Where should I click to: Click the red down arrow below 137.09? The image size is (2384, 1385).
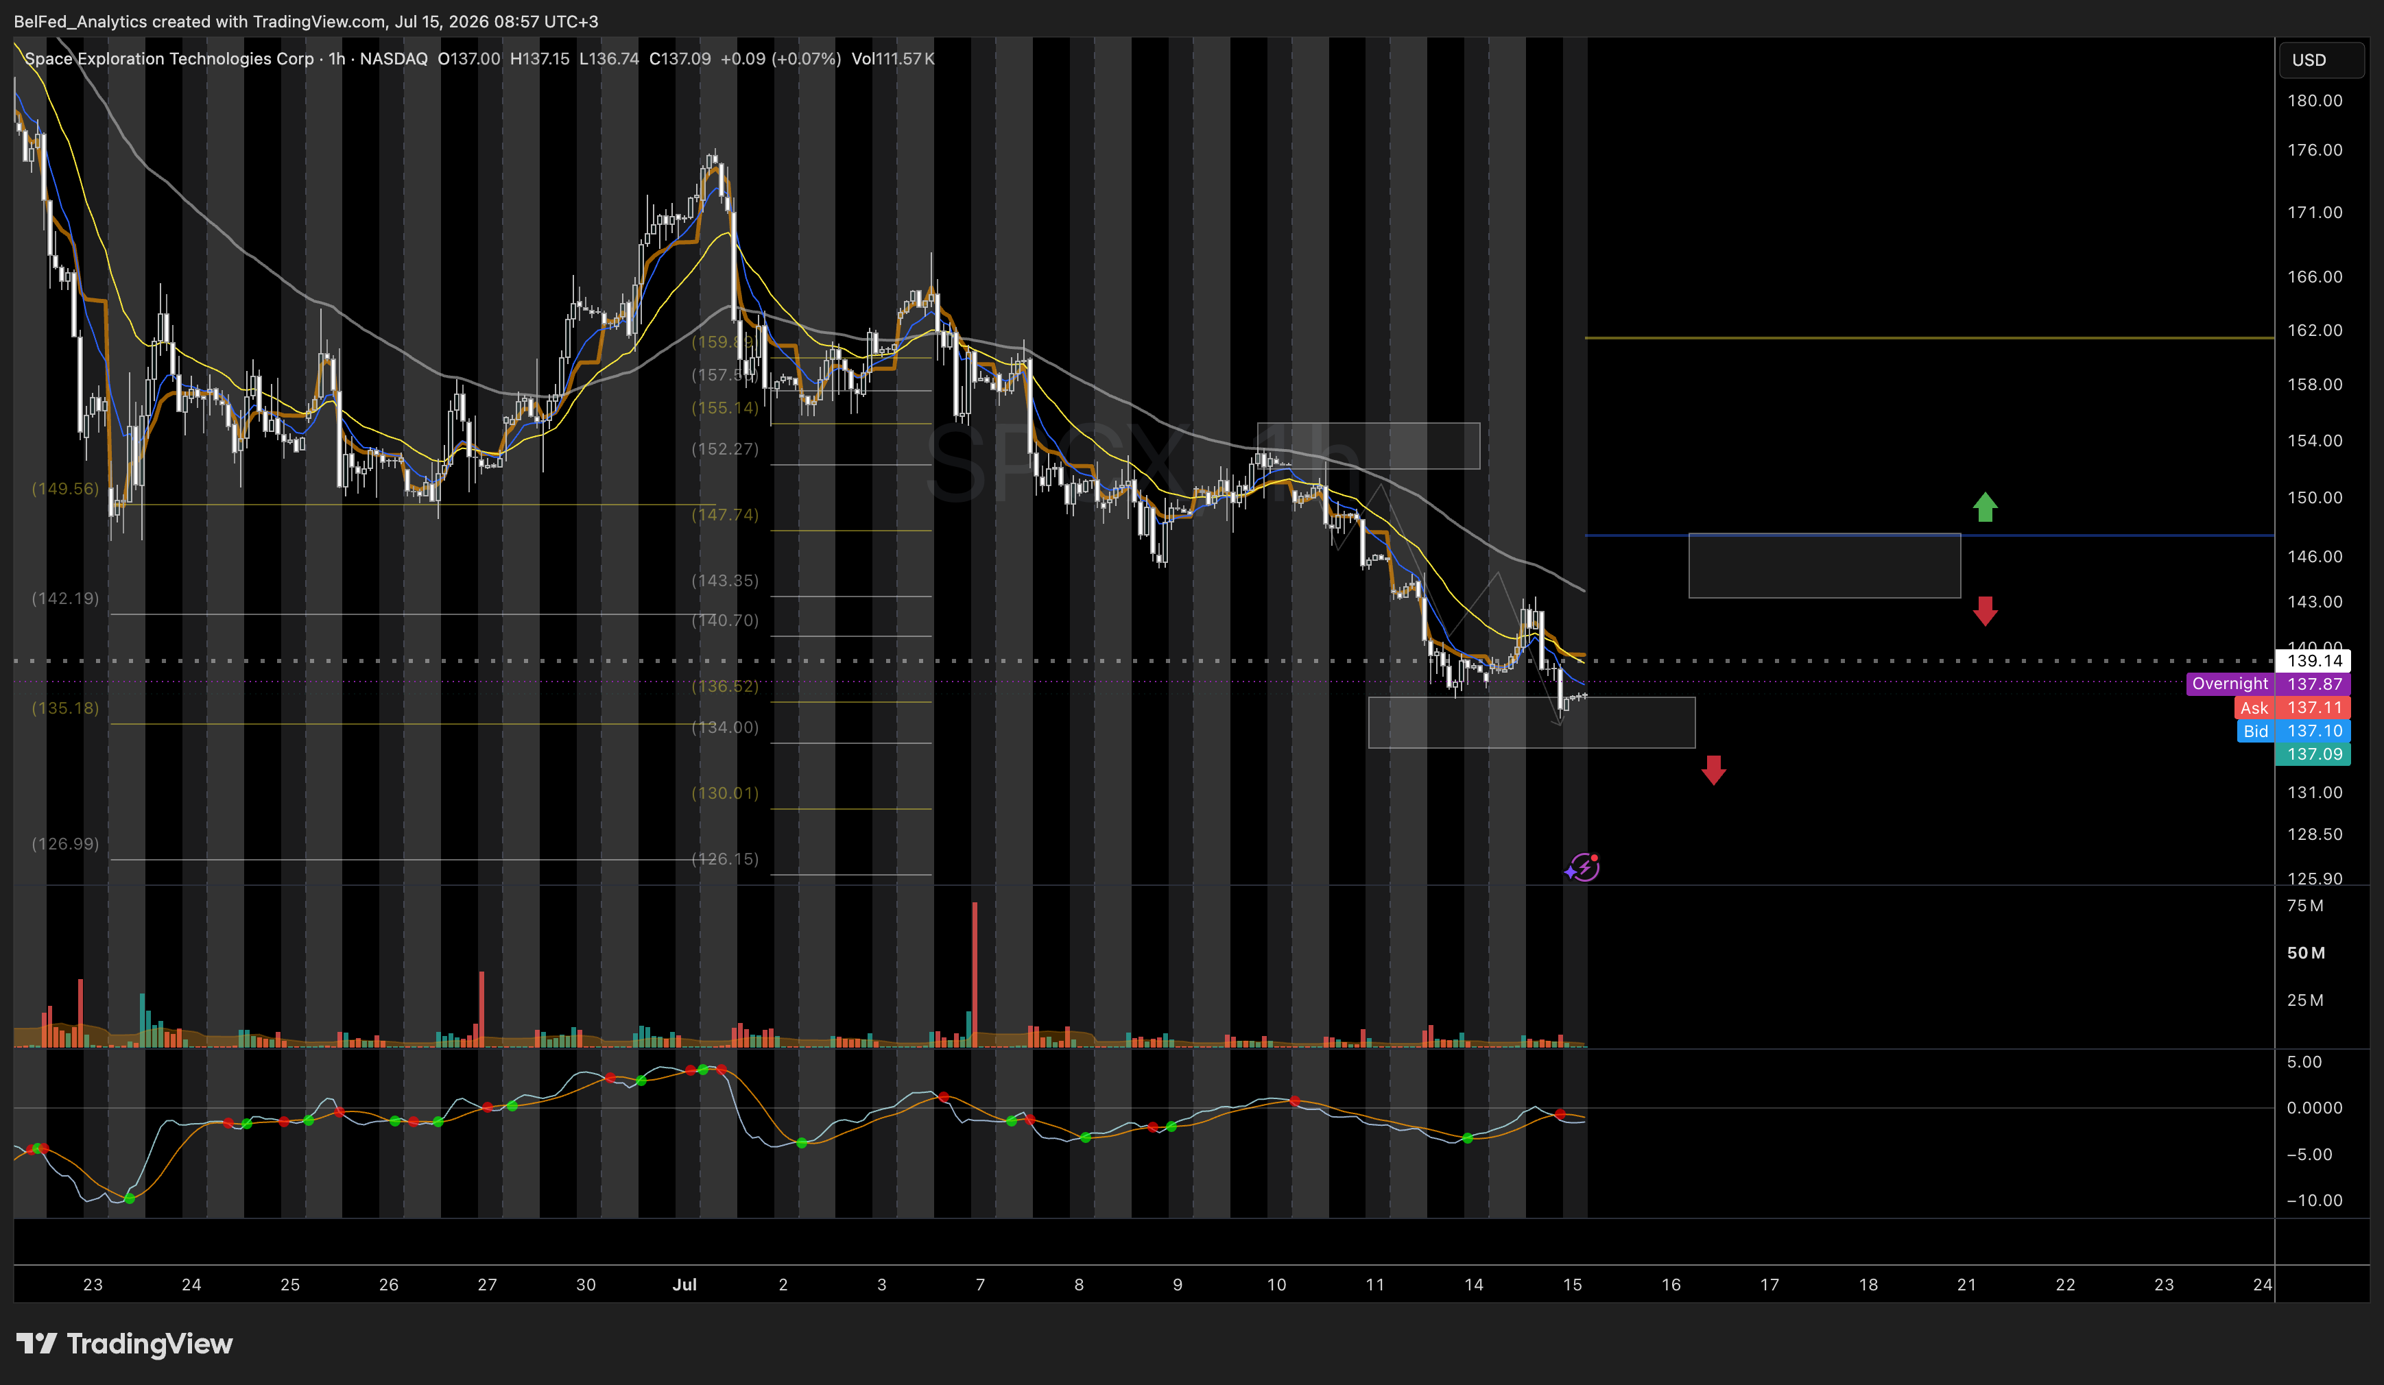pos(1713,770)
